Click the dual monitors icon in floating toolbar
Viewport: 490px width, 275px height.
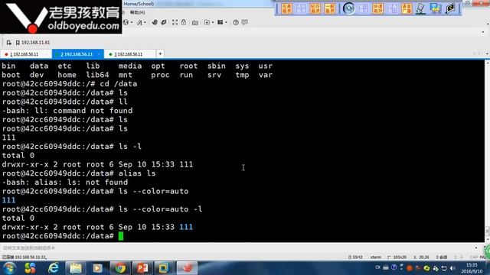click(436, 8)
